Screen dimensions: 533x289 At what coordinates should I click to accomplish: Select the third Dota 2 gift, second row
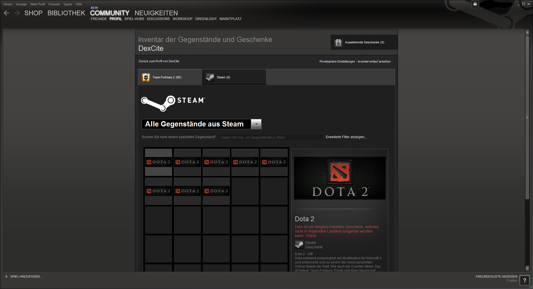(x=216, y=191)
